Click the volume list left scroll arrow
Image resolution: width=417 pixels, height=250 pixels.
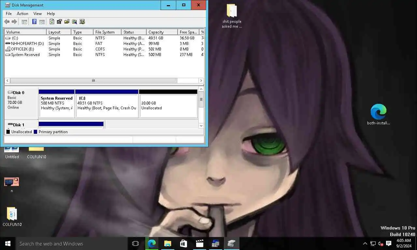pos(7,80)
